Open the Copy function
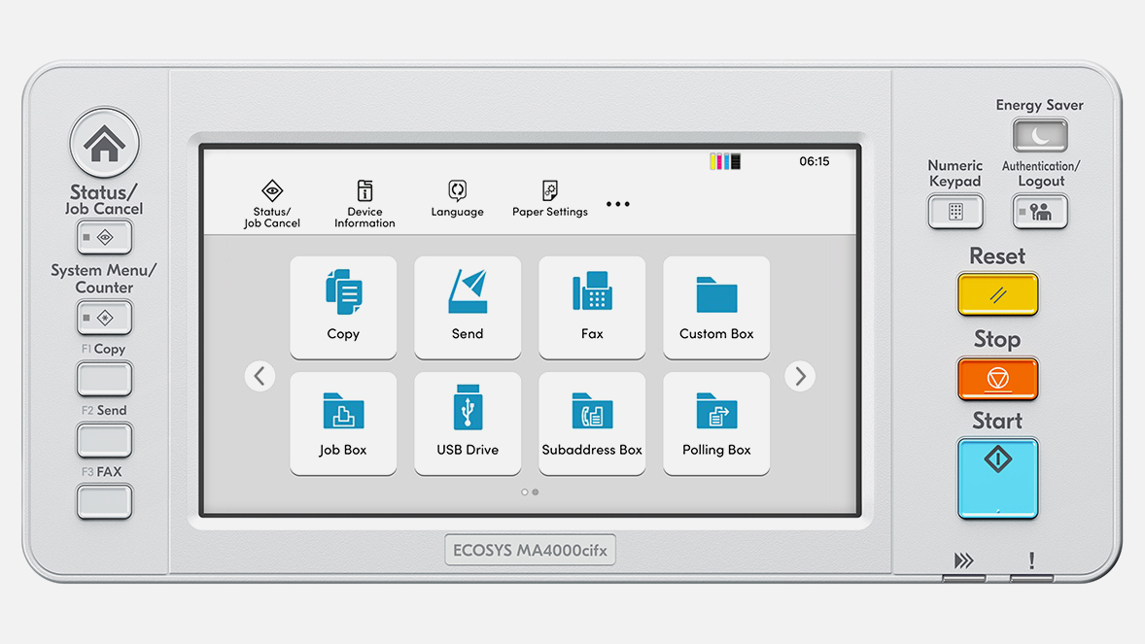The width and height of the screenshot is (1145, 644). point(343,307)
